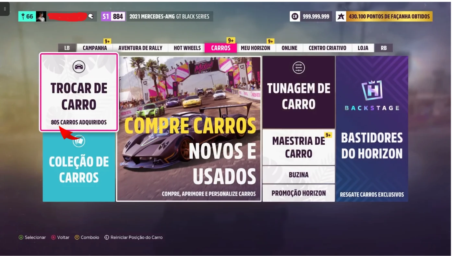
Task: Click the LB bumper tab indicator
Action: pos(67,48)
